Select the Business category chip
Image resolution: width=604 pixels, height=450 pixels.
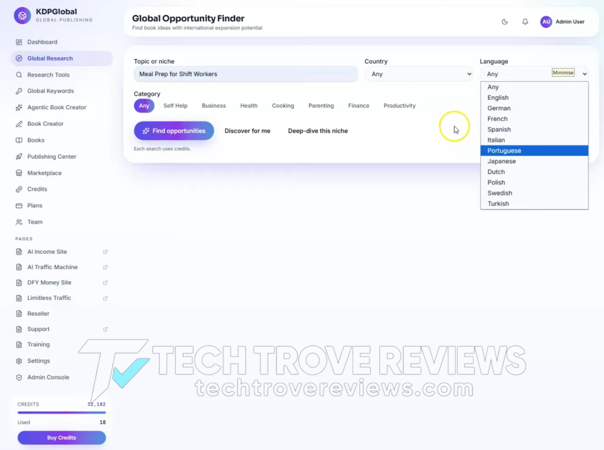click(214, 106)
